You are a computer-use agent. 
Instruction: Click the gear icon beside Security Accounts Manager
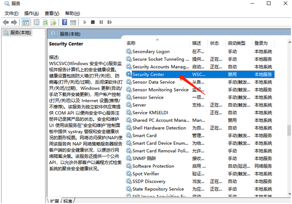(129, 66)
